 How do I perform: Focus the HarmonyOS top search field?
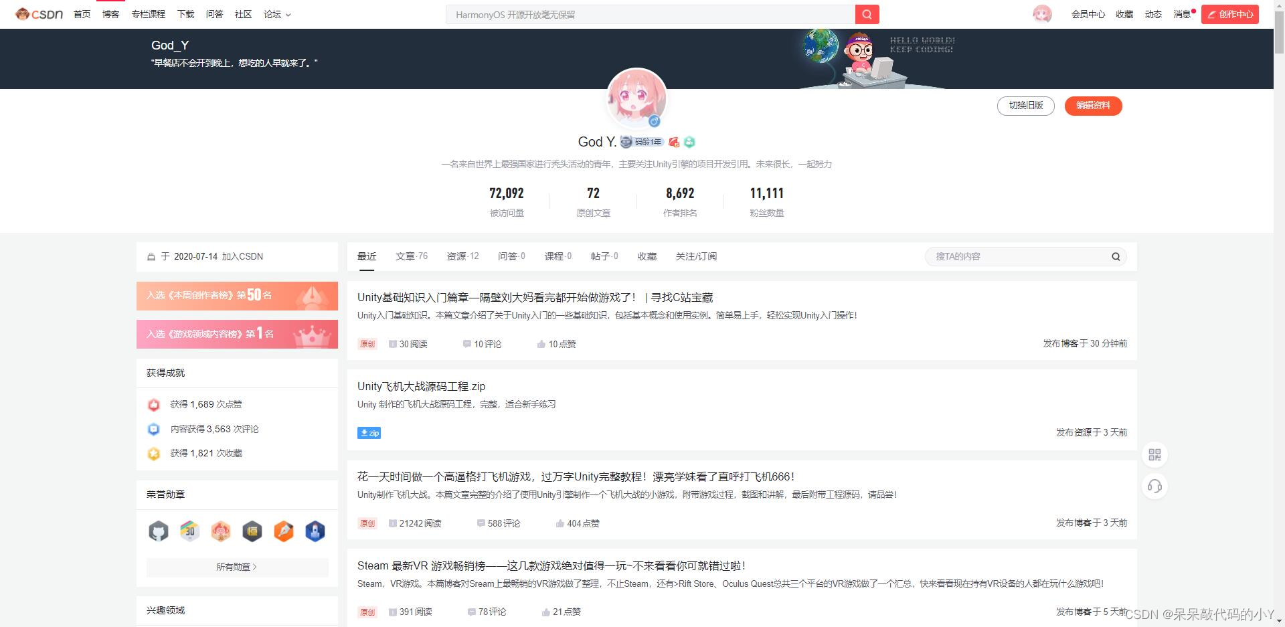coord(651,14)
